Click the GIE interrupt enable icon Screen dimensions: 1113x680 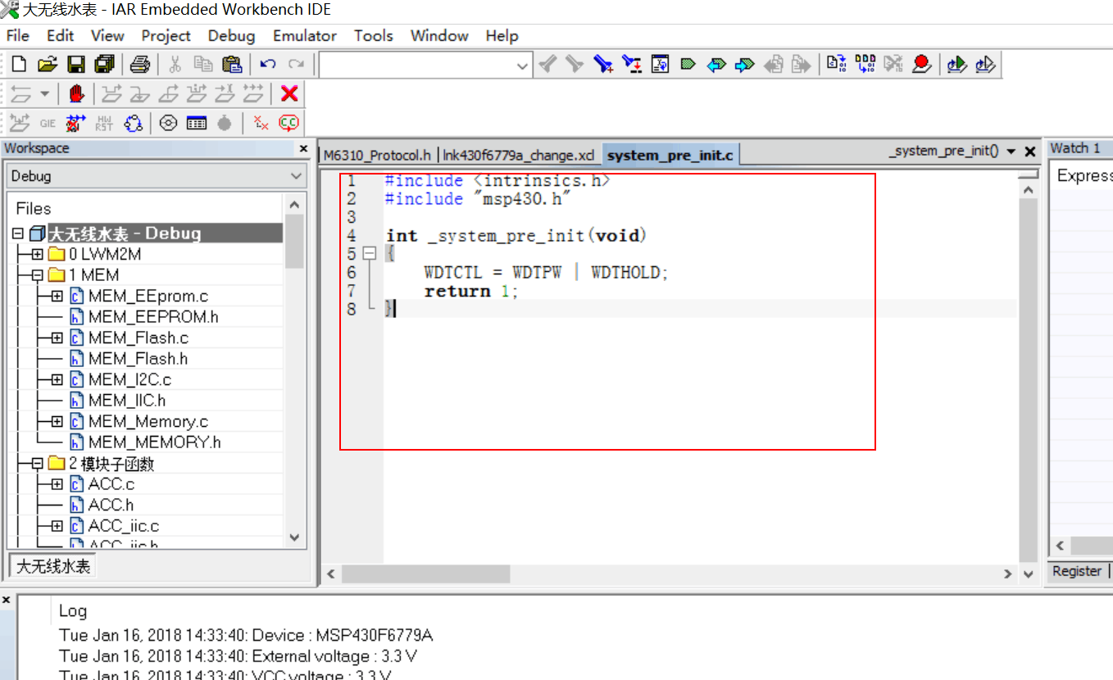coord(48,123)
